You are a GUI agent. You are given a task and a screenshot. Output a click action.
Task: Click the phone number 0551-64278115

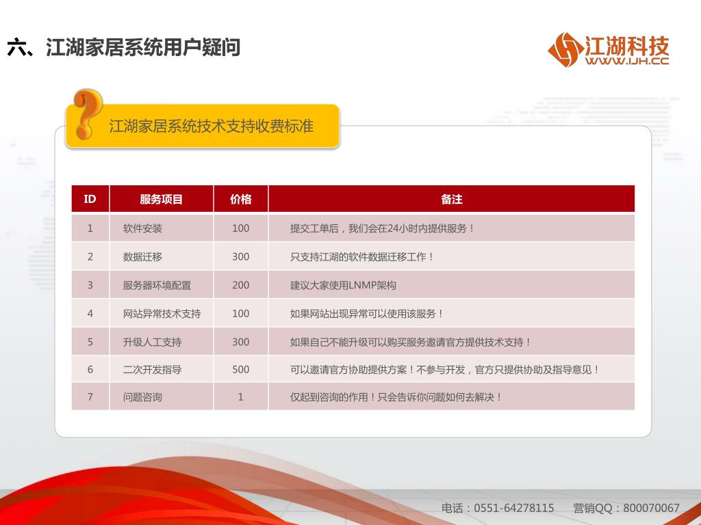pos(513,508)
